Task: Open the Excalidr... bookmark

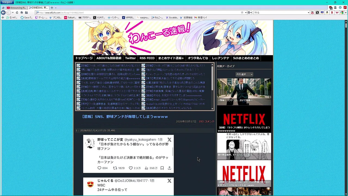Action: click(x=172, y=17)
